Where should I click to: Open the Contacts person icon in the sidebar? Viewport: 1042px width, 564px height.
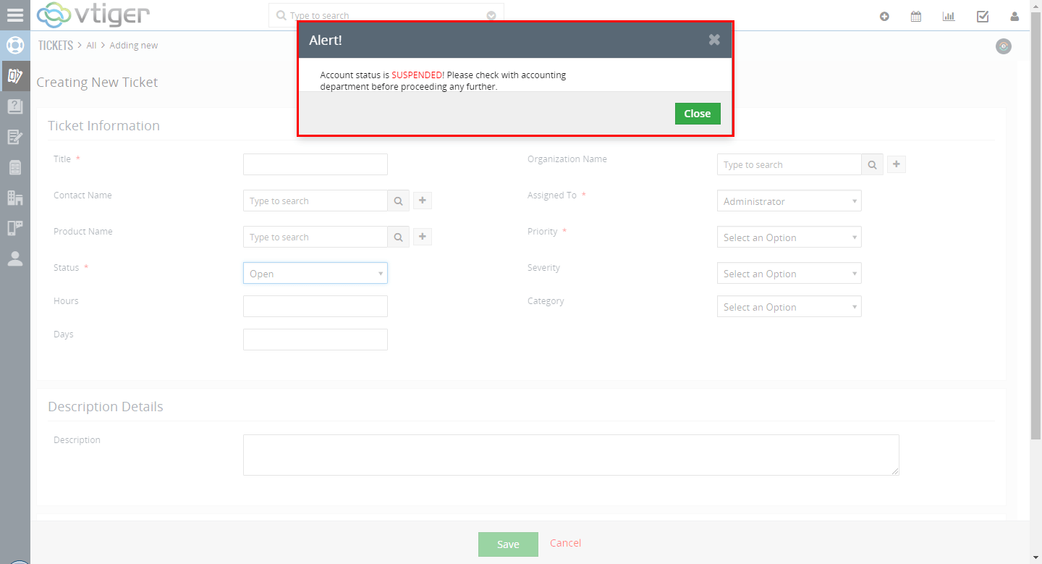pos(15,258)
